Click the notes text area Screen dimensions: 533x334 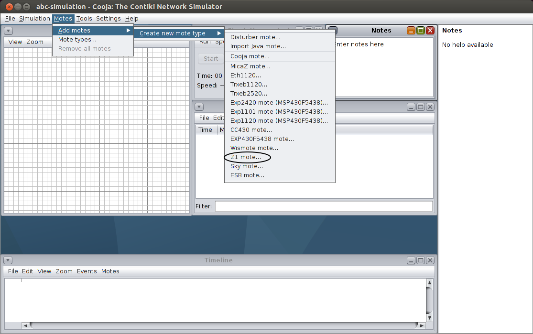click(384, 67)
